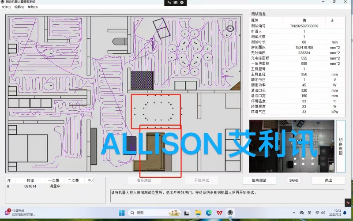The height and width of the screenshot is (221, 353).
Task: Show hidden system tray icons
Action: (294, 213)
